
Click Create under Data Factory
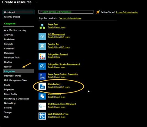pos(51,87)
